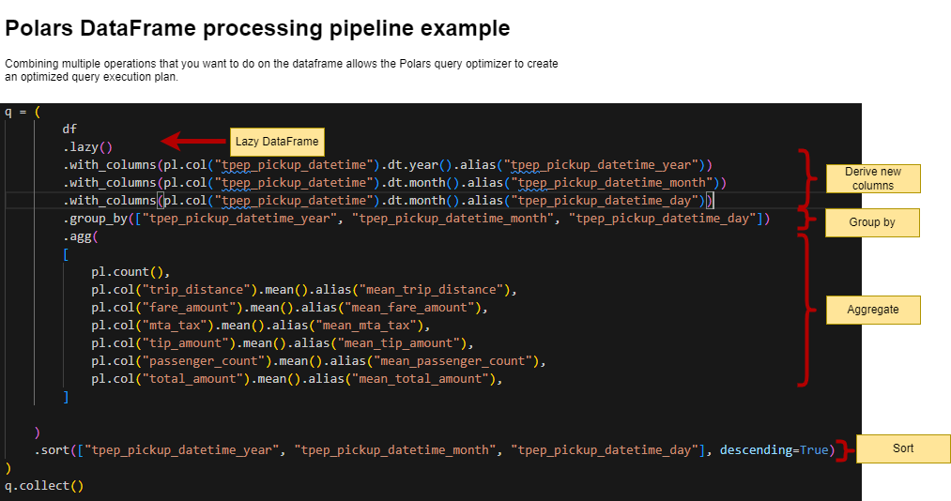Click the red brace beside Derive new columns

point(805,178)
